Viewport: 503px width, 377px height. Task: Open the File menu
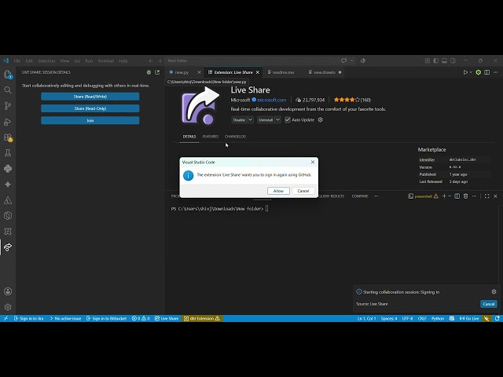17,60
